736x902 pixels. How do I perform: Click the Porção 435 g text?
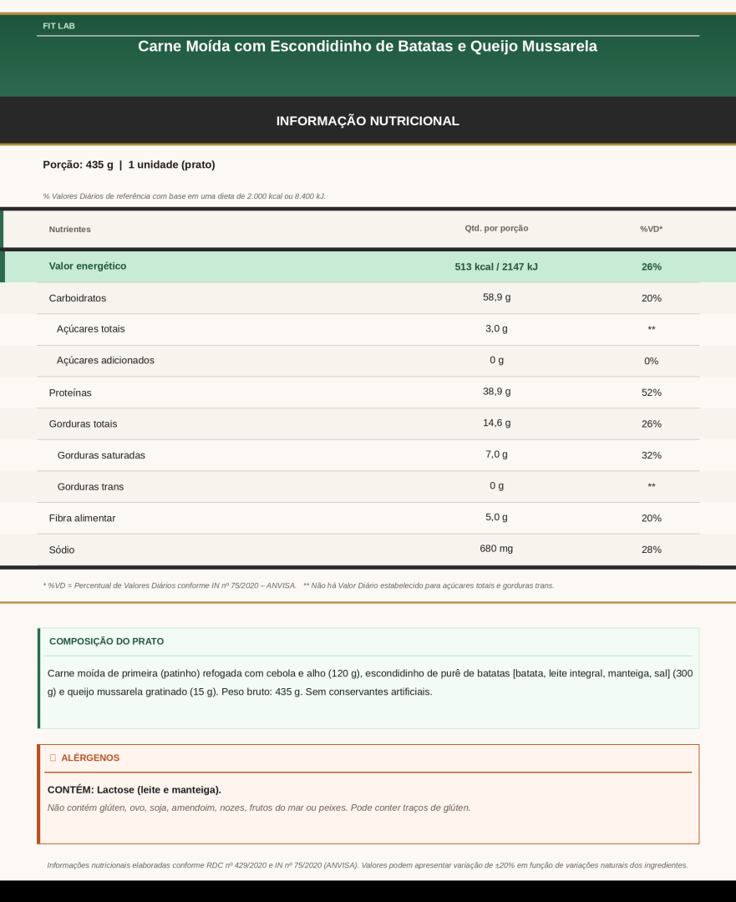[x=78, y=165]
